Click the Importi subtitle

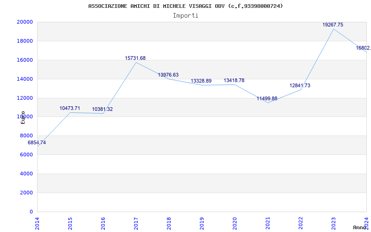click(x=185, y=16)
